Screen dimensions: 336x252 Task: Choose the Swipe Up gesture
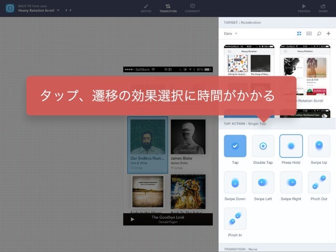(319, 146)
